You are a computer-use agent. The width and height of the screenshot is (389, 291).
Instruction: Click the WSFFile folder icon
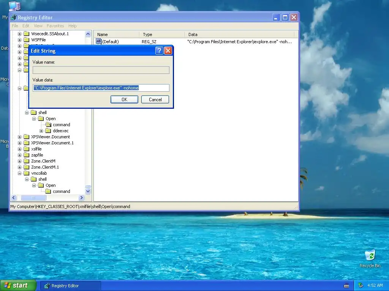tap(27, 40)
